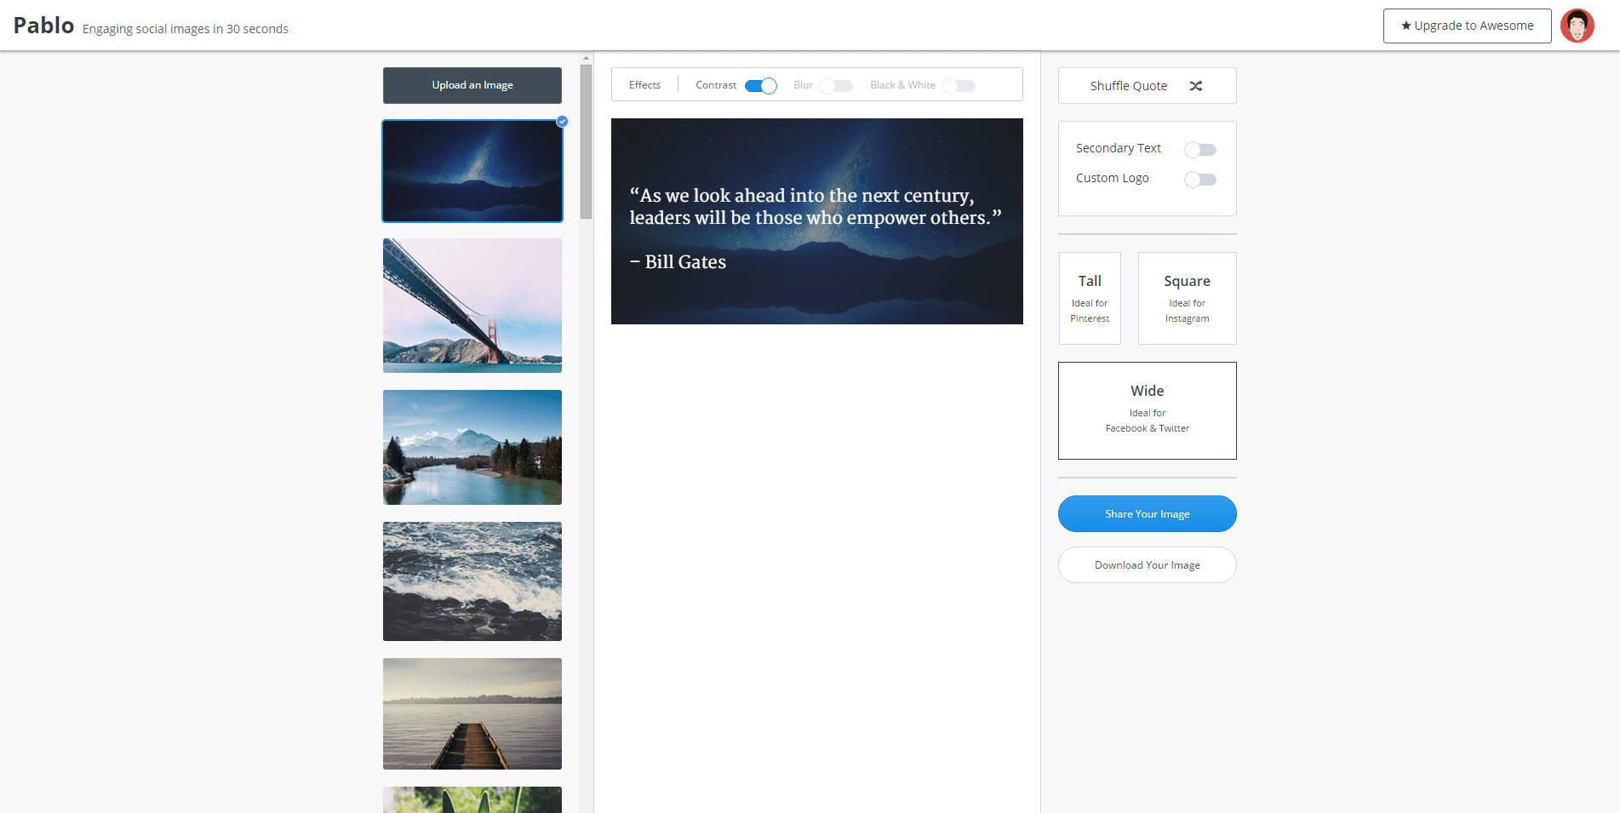Click the Effects label
Image resolution: width=1620 pixels, height=813 pixels.
click(644, 85)
